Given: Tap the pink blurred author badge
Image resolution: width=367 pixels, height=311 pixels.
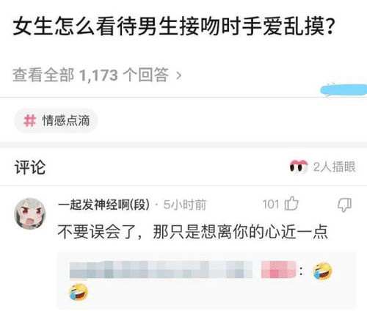Looking at the screenshot, I should tap(278, 270).
